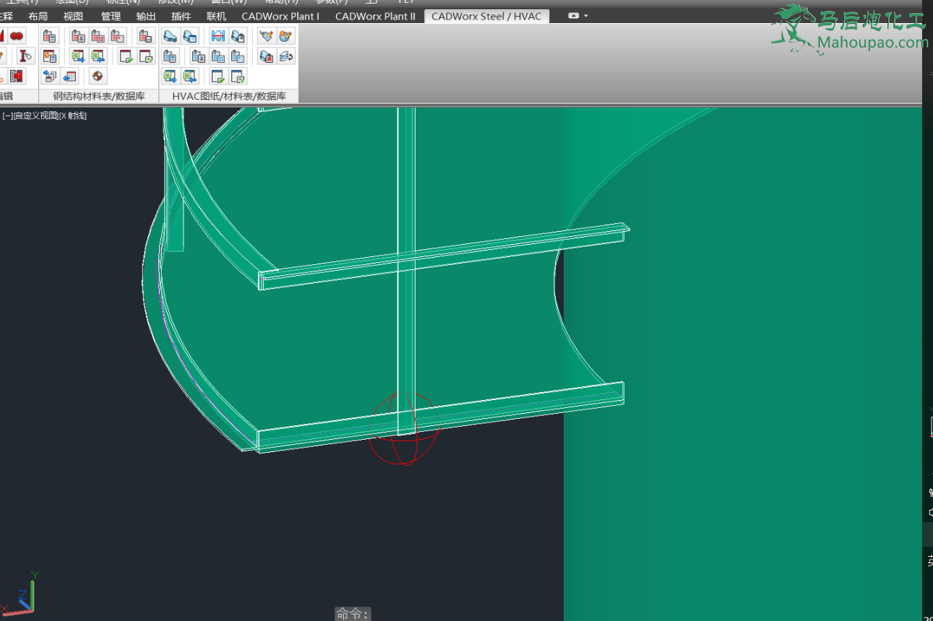This screenshot has height=621, width=933.
Task: Click the steel panel Excel export icon, right arrow
Action: pos(79,56)
